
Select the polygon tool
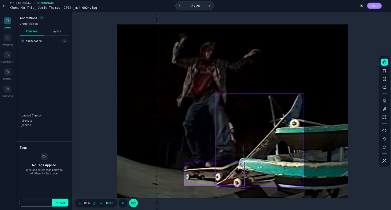point(384,79)
